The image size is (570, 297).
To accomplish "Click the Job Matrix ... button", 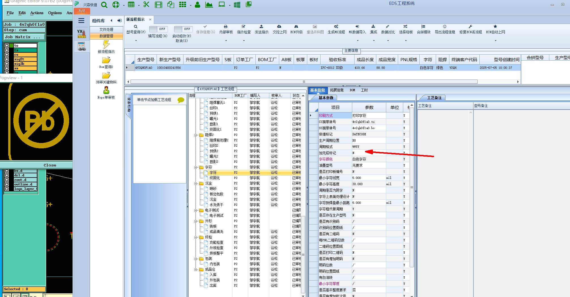I will pyautogui.click(x=24, y=37).
